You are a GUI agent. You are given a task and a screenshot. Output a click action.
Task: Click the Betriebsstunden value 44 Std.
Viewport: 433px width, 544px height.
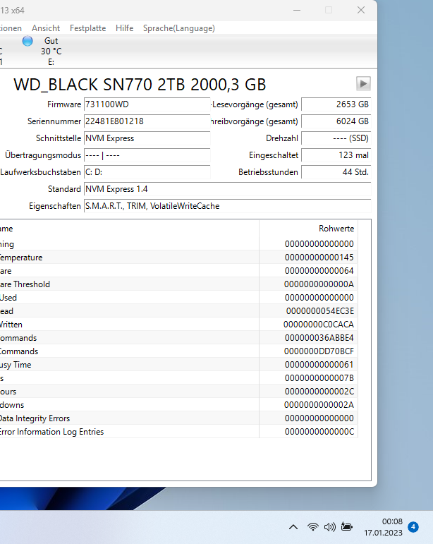pyautogui.click(x=336, y=172)
